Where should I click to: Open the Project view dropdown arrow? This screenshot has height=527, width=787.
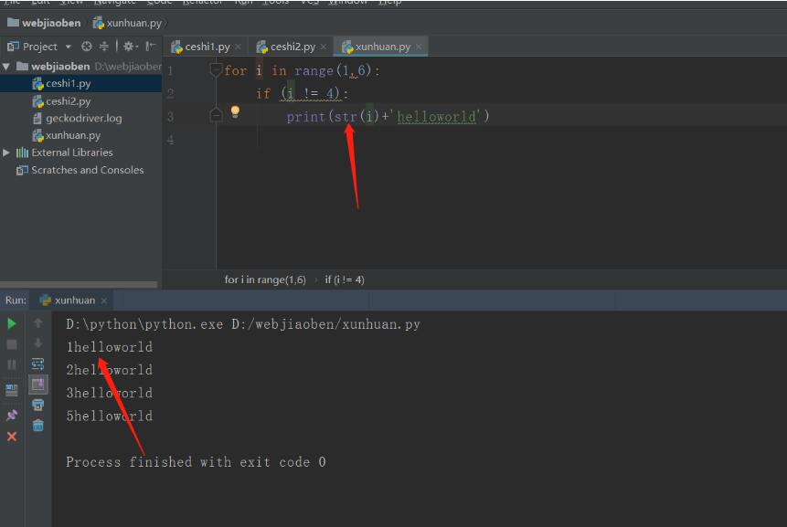click(67, 46)
